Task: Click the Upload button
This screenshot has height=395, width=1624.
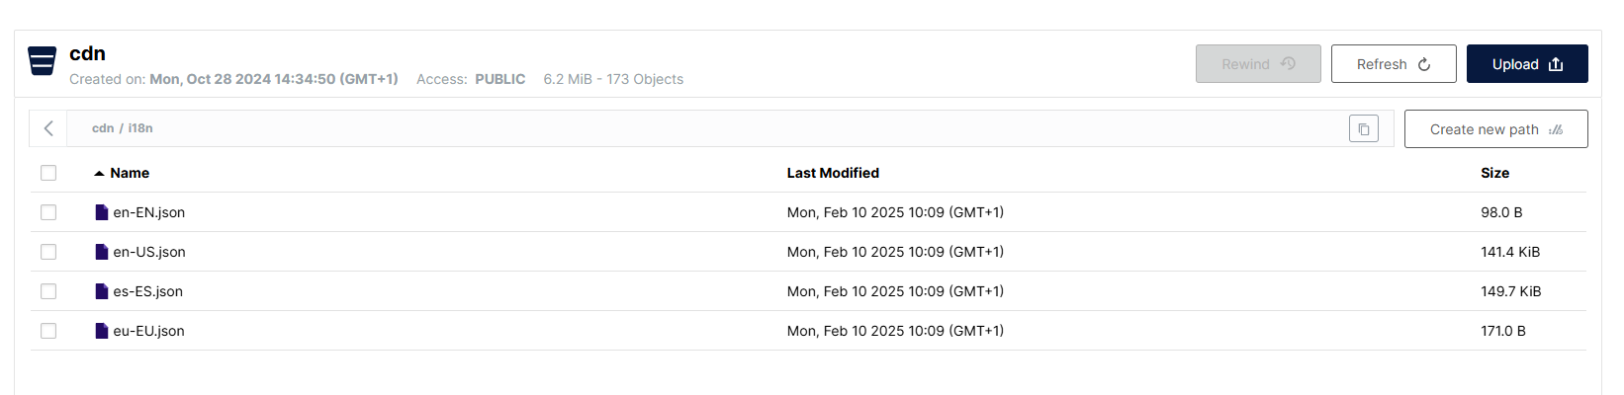Action: [x=1526, y=64]
